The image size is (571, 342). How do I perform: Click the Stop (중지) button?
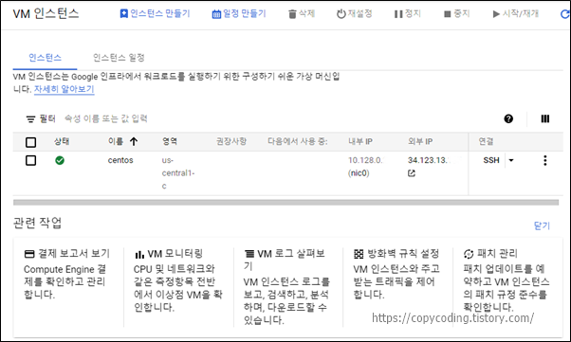click(456, 14)
